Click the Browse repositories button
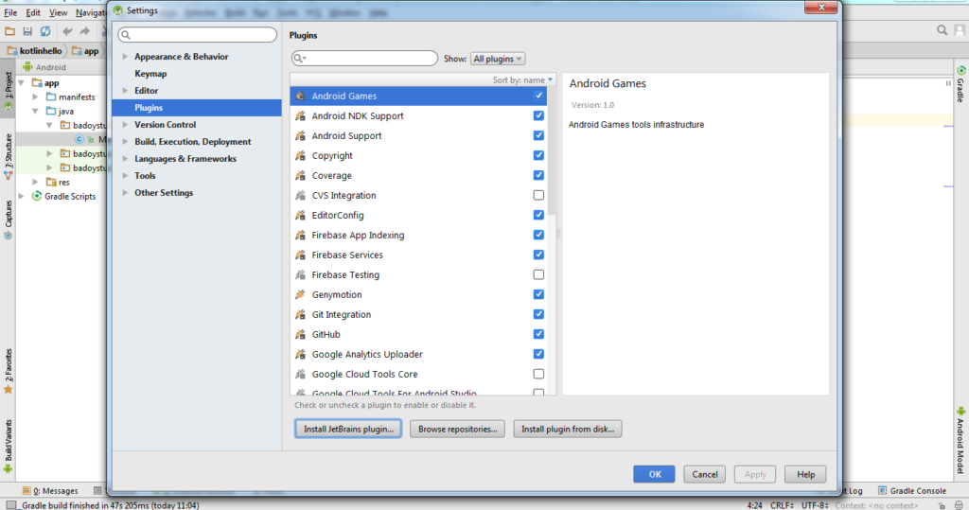The image size is (969, 510). (458, 430)
